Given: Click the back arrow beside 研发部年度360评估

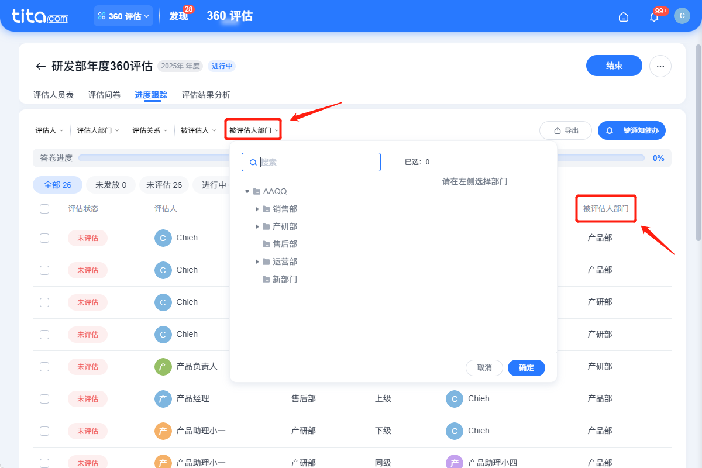Looking at the screenshot, I should point(40,66).
